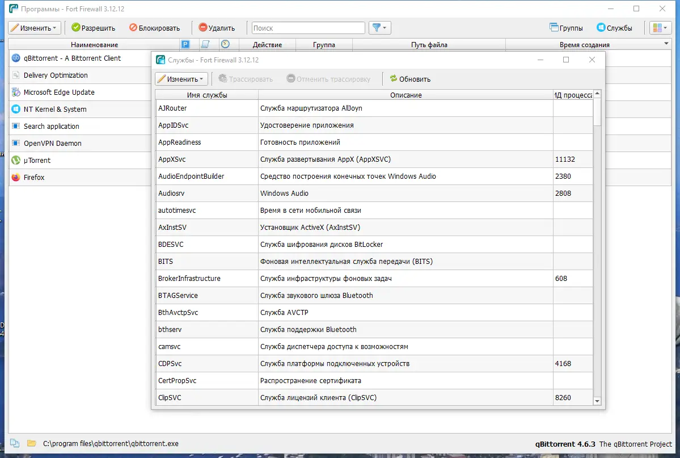Refresh the services list
680x458 pixels.
(x=410, y=79)
